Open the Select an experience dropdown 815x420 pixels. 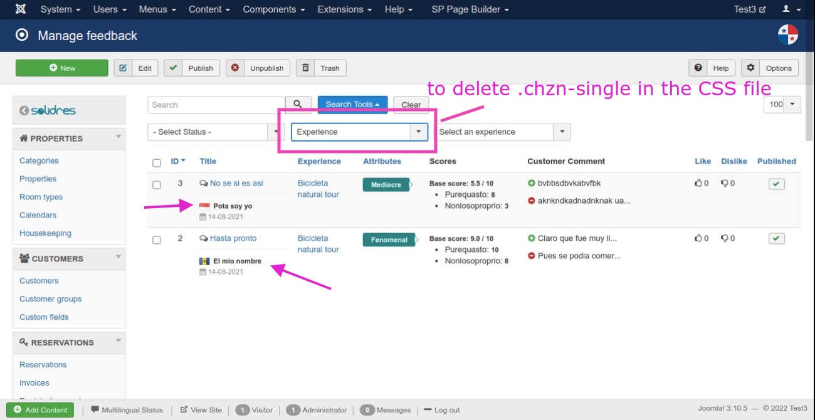[x=503, y=132]
